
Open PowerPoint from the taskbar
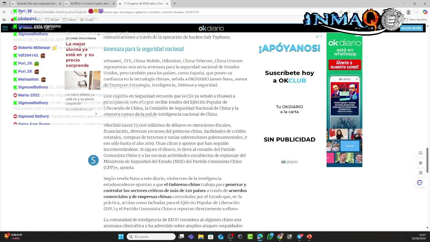[x=309, y=237]
